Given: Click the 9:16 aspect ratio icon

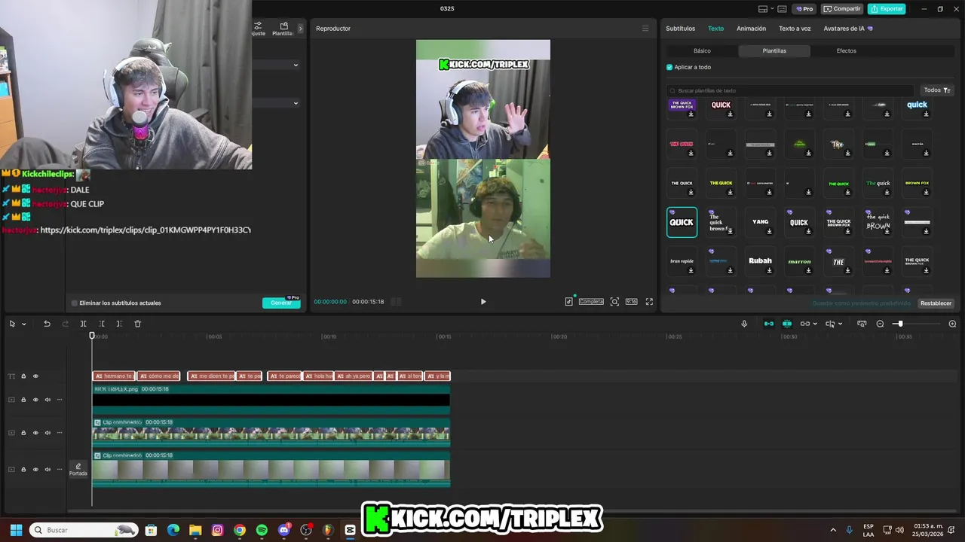Looking at the screenshot, I should pyautogui.click(x=631, y=302).
